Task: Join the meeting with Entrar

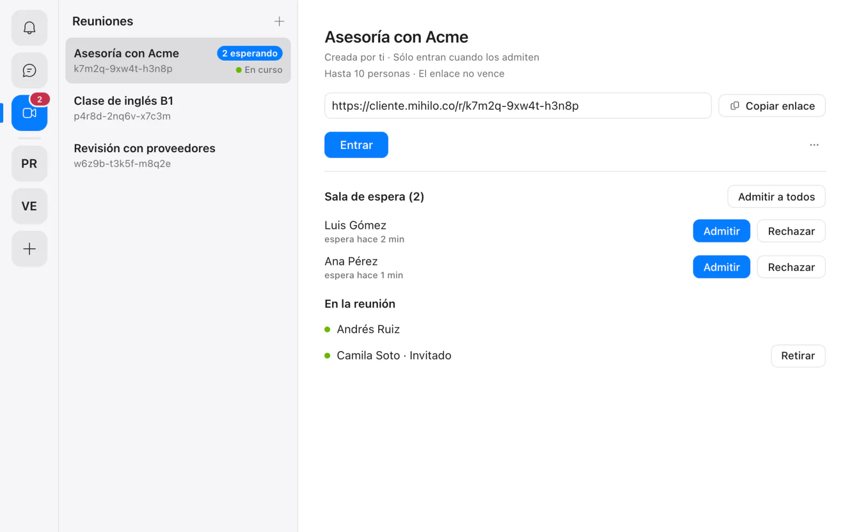Action: point(356,145)
